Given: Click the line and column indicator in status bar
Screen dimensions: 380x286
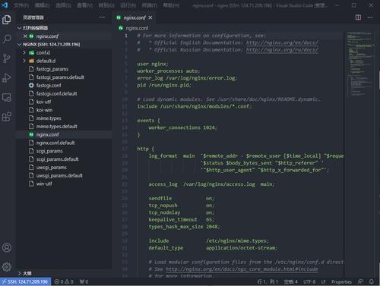Looking at the screenshot, I should click(268, 281).
